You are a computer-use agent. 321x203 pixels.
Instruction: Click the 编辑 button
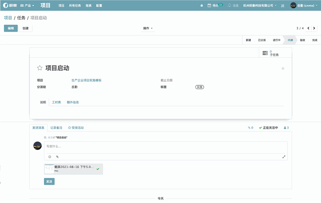point(11,28)
